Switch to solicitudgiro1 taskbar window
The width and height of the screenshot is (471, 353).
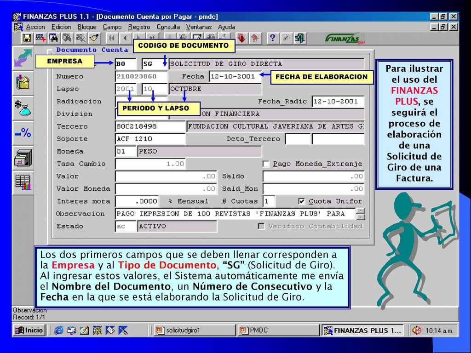click(195, 330)
